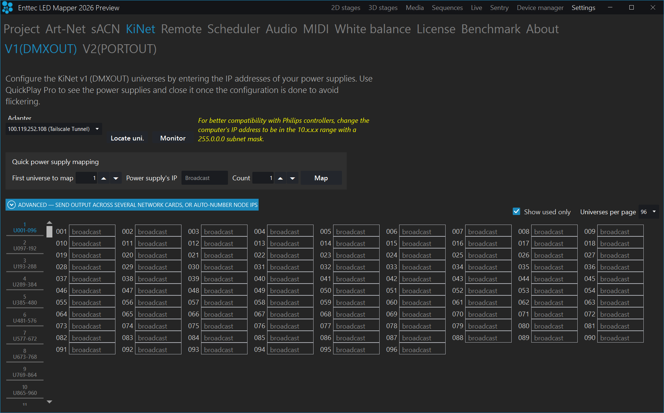The height and width of the screenshot is (413, 664).
Task: Decrease the Count value
Action: coord(293,178)
